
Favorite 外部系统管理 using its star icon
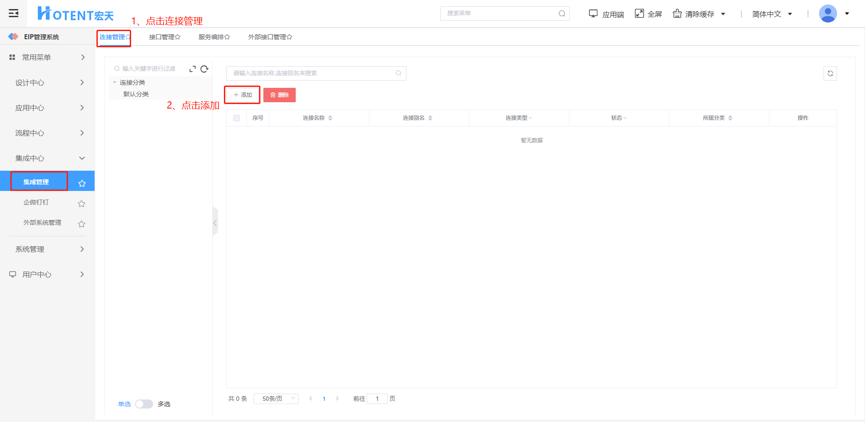[x=82, y=224]
